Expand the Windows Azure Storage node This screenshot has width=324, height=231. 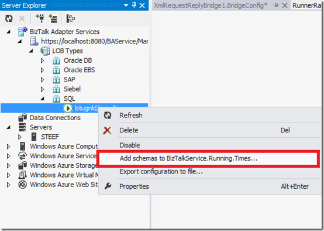click(8, 165)
